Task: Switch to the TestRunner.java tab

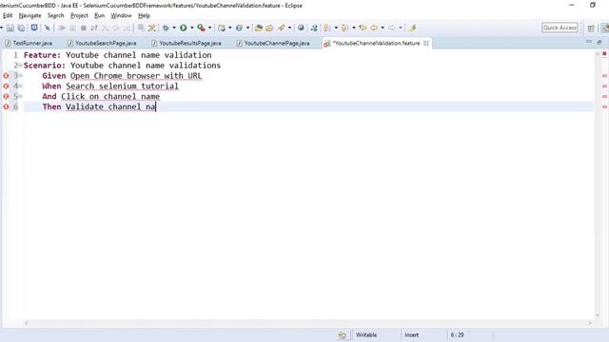Action: 29,43
